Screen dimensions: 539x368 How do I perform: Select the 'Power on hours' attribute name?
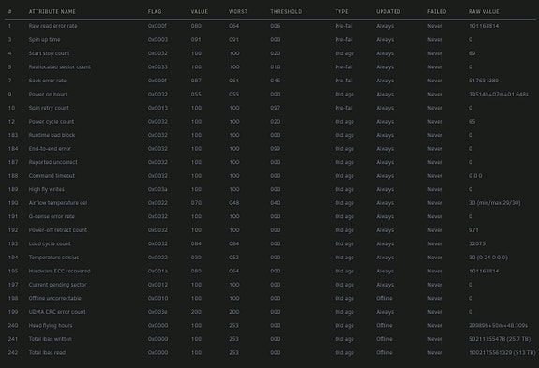[48, 94]
